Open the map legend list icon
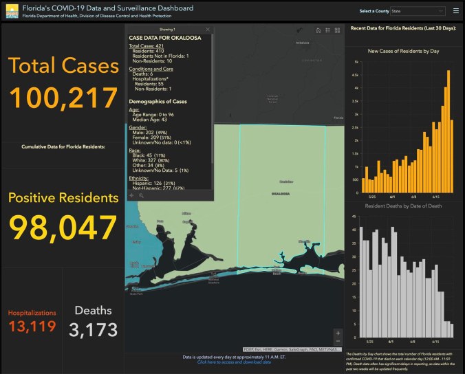465x374 pixels. click(x=328, y=30)
